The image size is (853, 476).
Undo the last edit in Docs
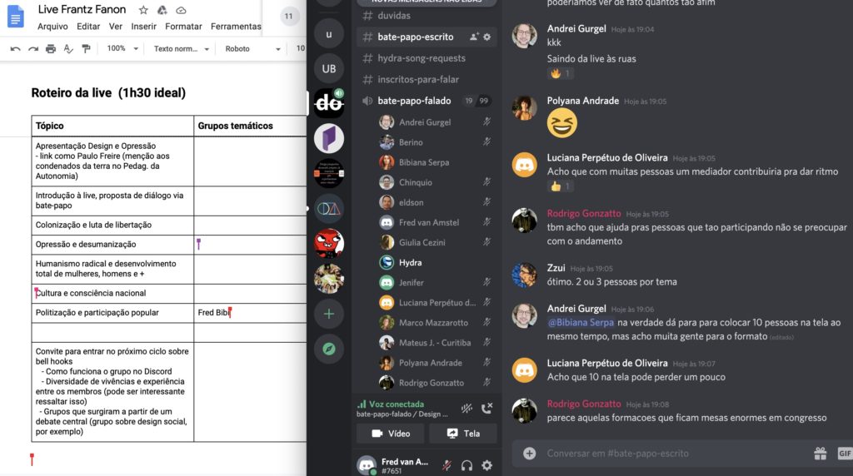[x=15, y=49]
